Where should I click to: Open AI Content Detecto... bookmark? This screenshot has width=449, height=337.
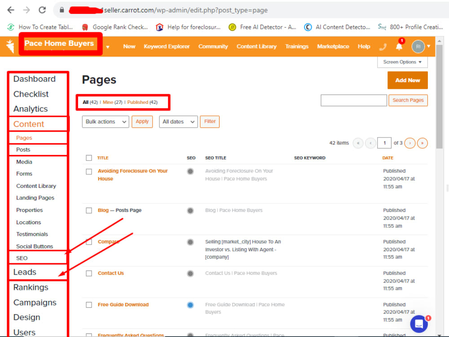coord(337,27)
